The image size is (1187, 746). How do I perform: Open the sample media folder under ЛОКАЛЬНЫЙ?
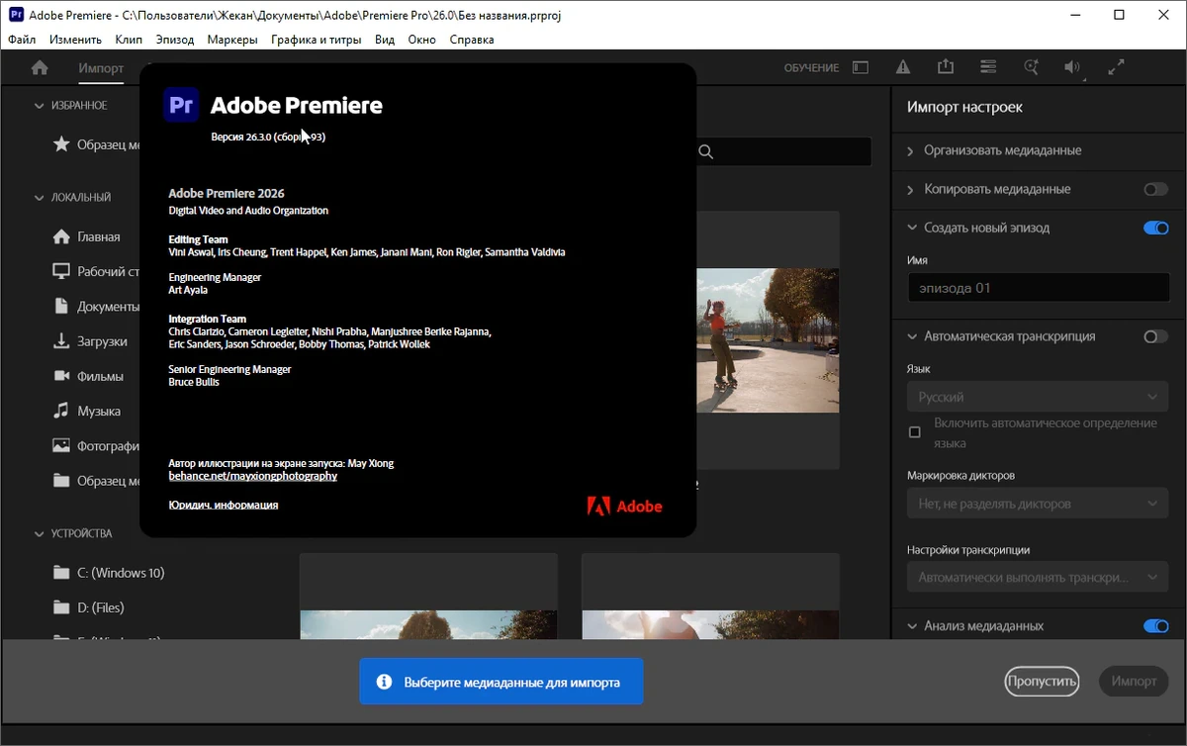[95, 481]
